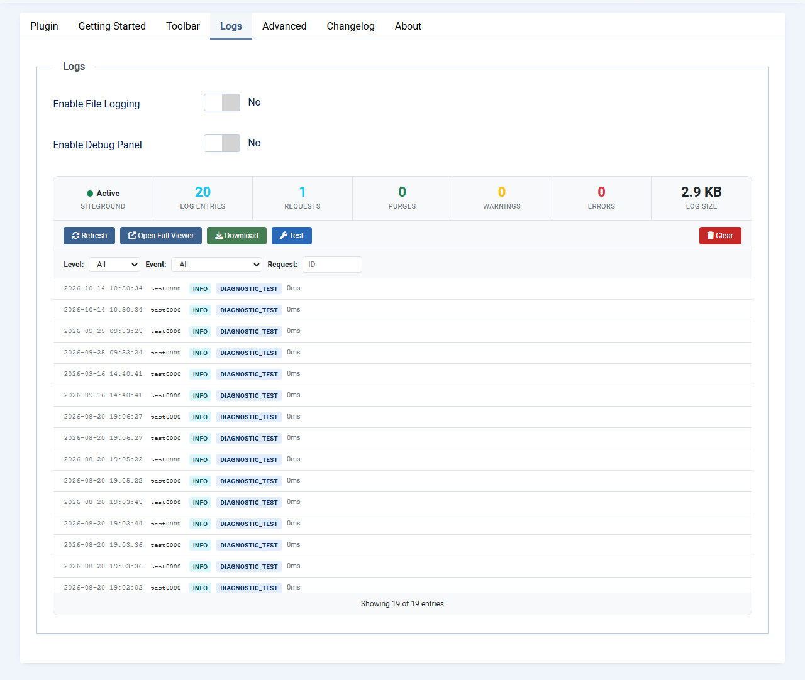
Task: Go to the Toolbar tab
Action: click(x=183, y=26)
